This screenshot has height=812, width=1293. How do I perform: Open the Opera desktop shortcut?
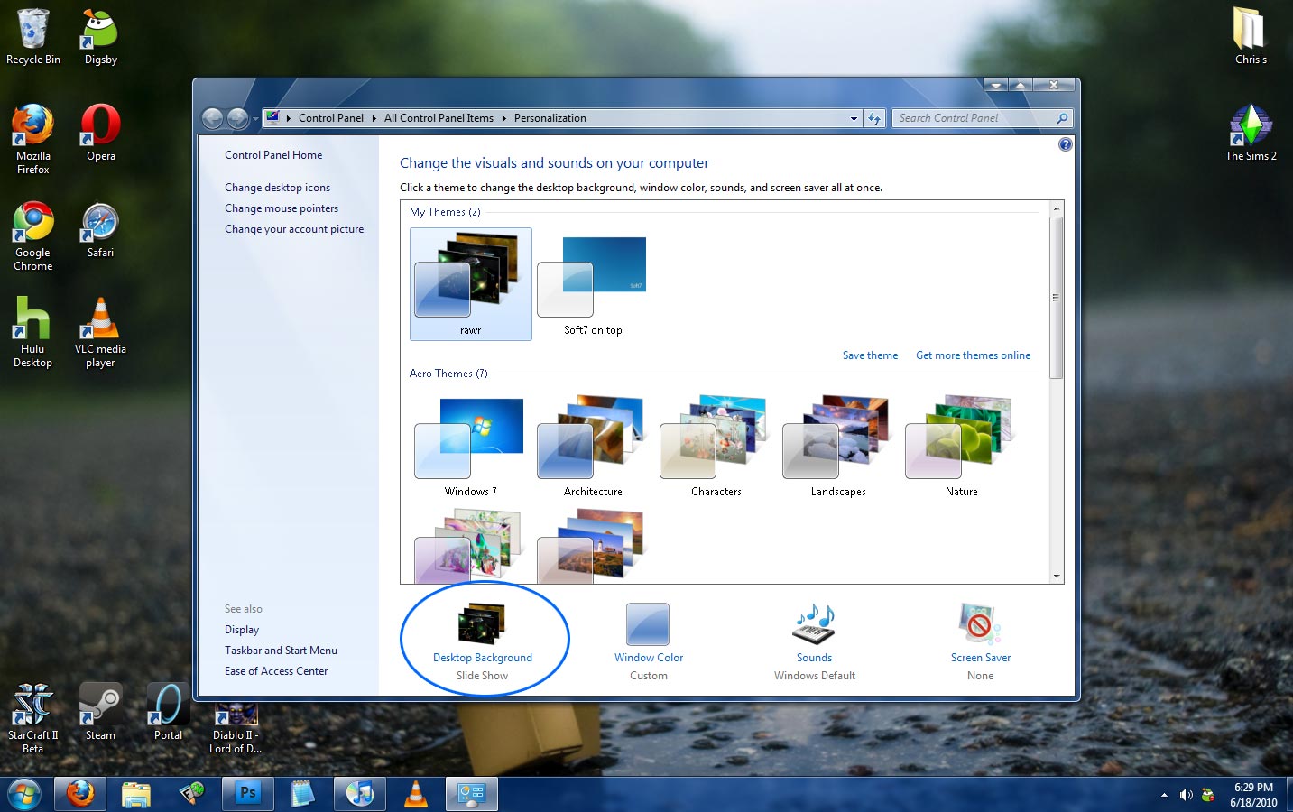point(100,134)
